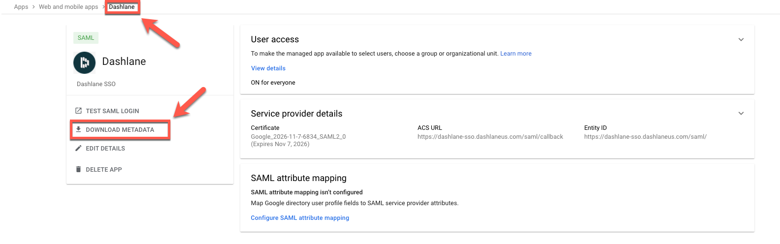Click the Test SAML Login external-link icon

click(x=78, y=111)
